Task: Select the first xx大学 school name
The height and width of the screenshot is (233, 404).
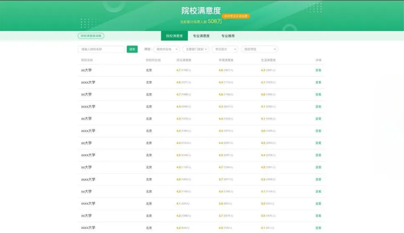Action: point(86,70)
